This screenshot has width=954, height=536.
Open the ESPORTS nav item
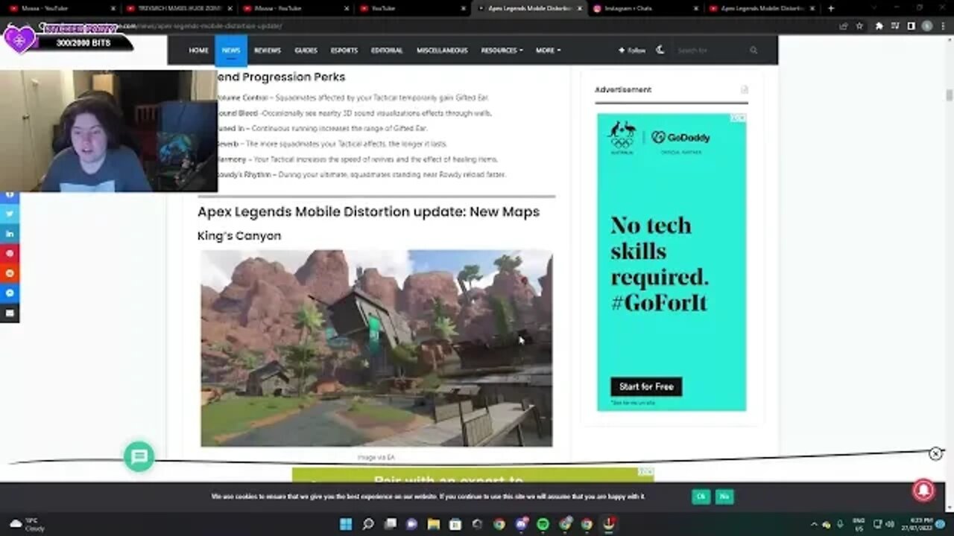coord(344,51)
